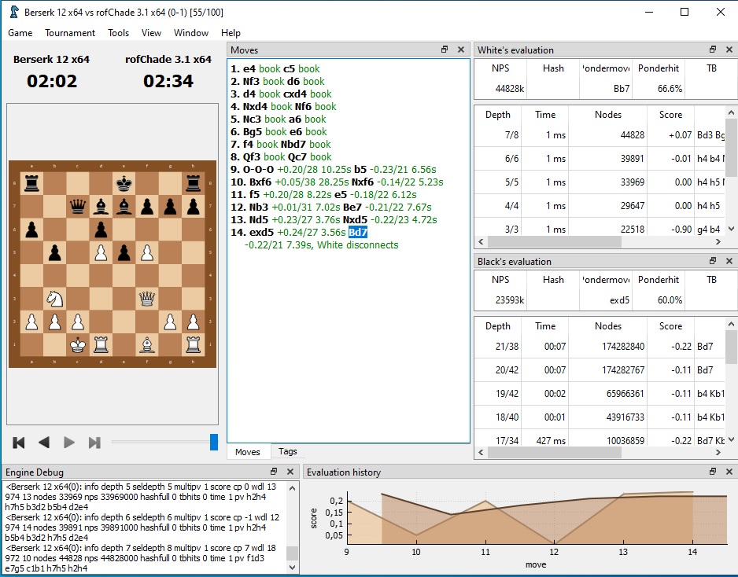Screen dimensions: 738x577
Task: Switch to the Tags tab
Action: [288, 451]
